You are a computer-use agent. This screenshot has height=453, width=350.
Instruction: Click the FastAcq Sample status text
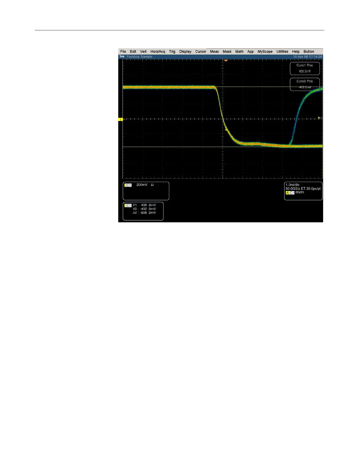pos(140,57)
